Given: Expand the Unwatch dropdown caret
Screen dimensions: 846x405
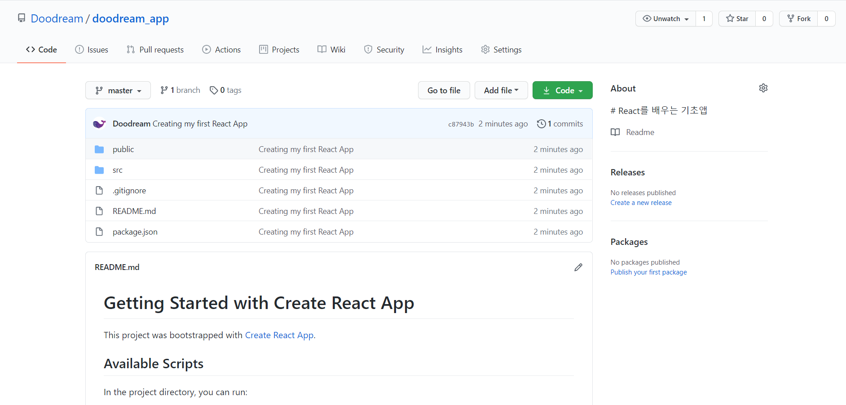Looking at the screenshot, I should pos(687,19).
